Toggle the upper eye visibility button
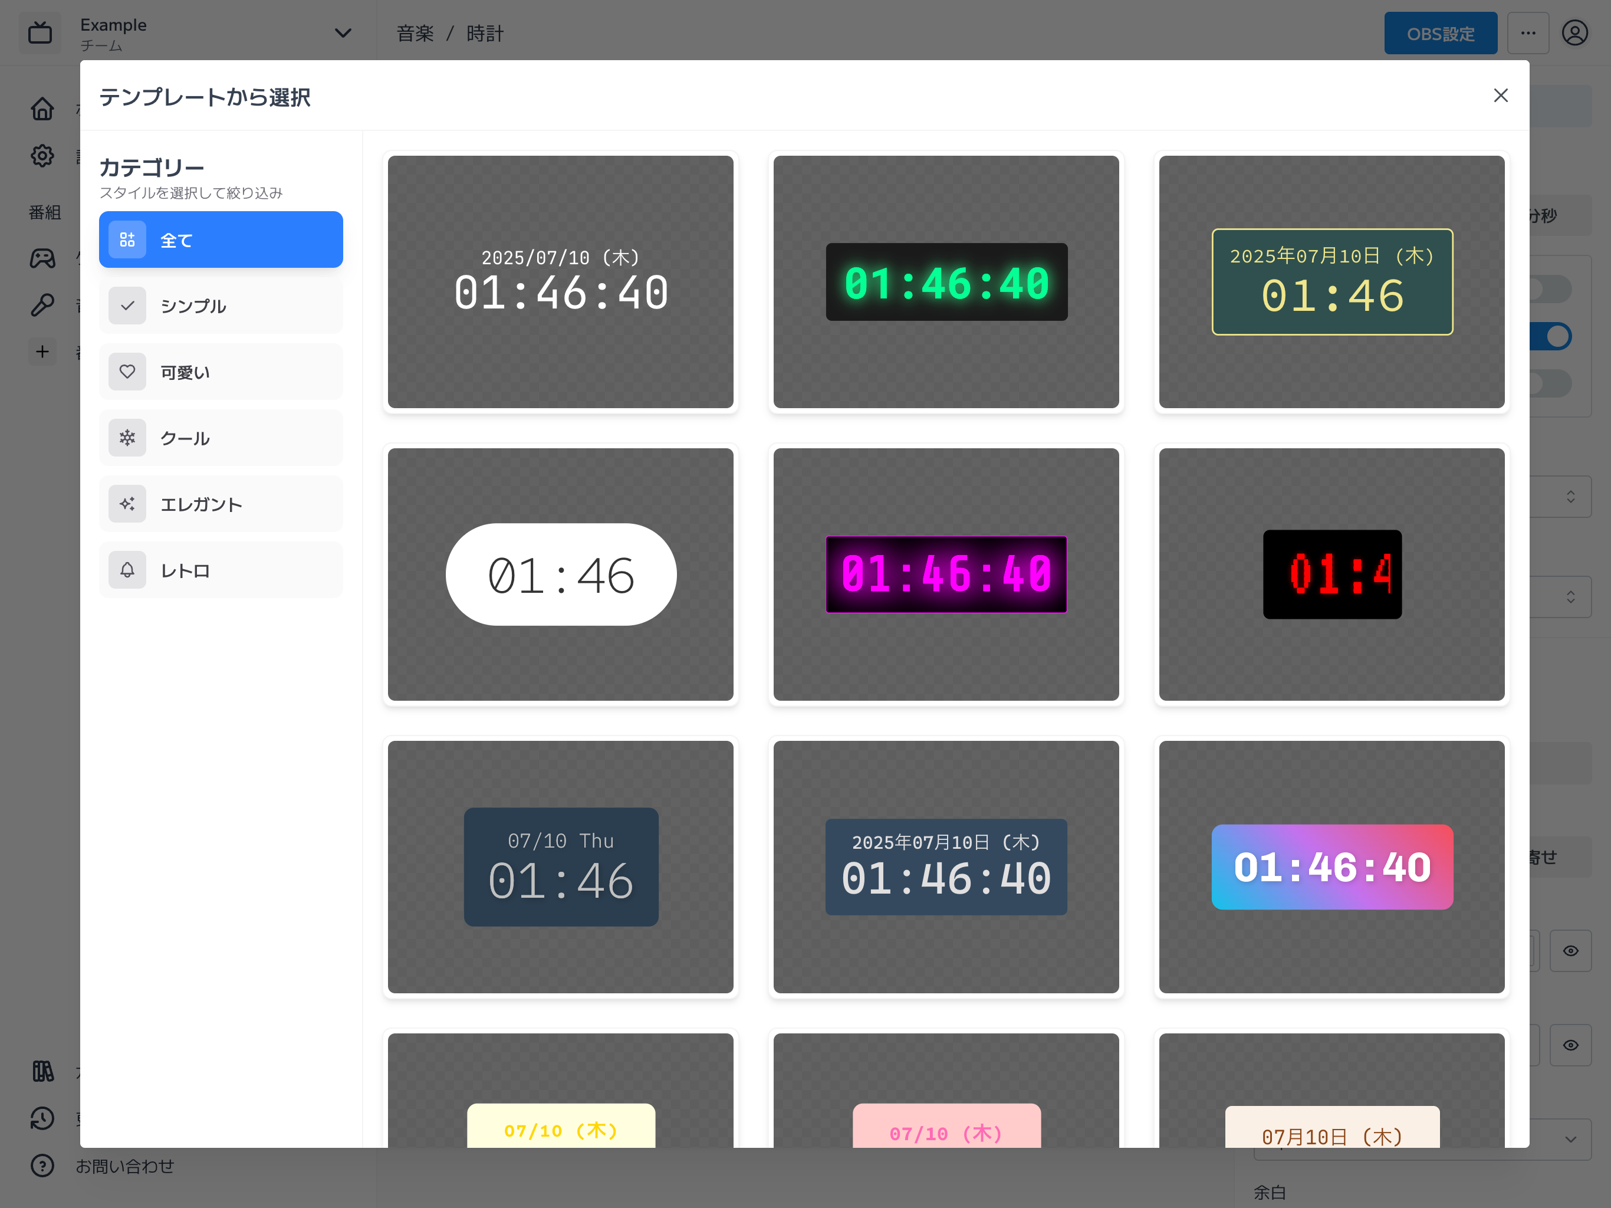Viewport: 1611px width, 1208px height. (x=1570, y=951)
